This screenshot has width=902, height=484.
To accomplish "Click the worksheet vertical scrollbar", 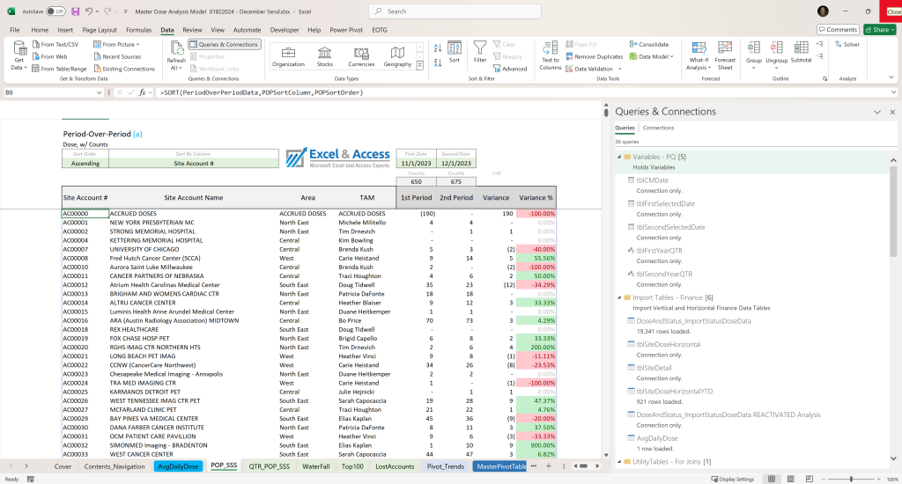I will (x=606, y=112).
